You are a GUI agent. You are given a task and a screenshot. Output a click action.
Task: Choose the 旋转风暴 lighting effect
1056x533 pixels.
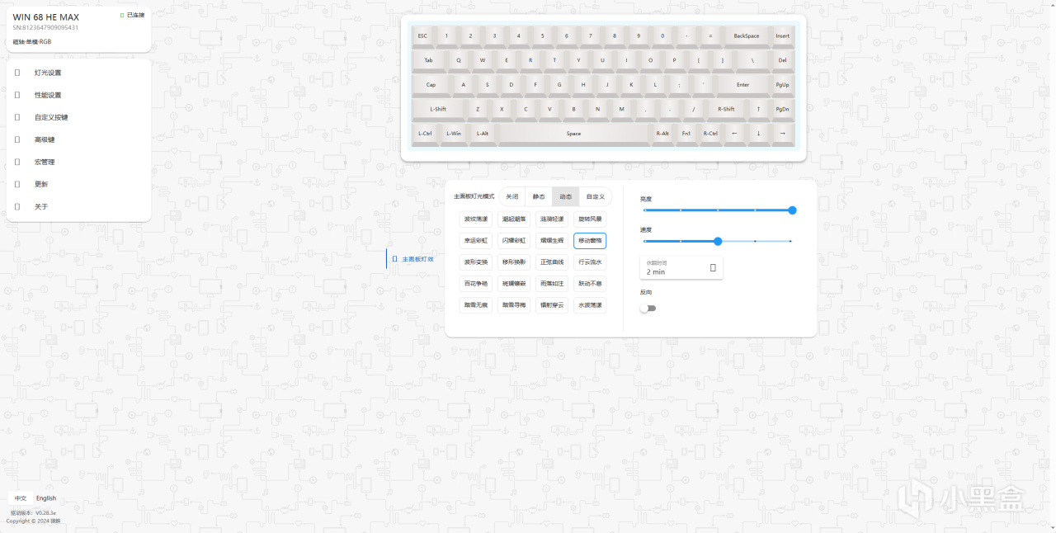coord(590,219)
